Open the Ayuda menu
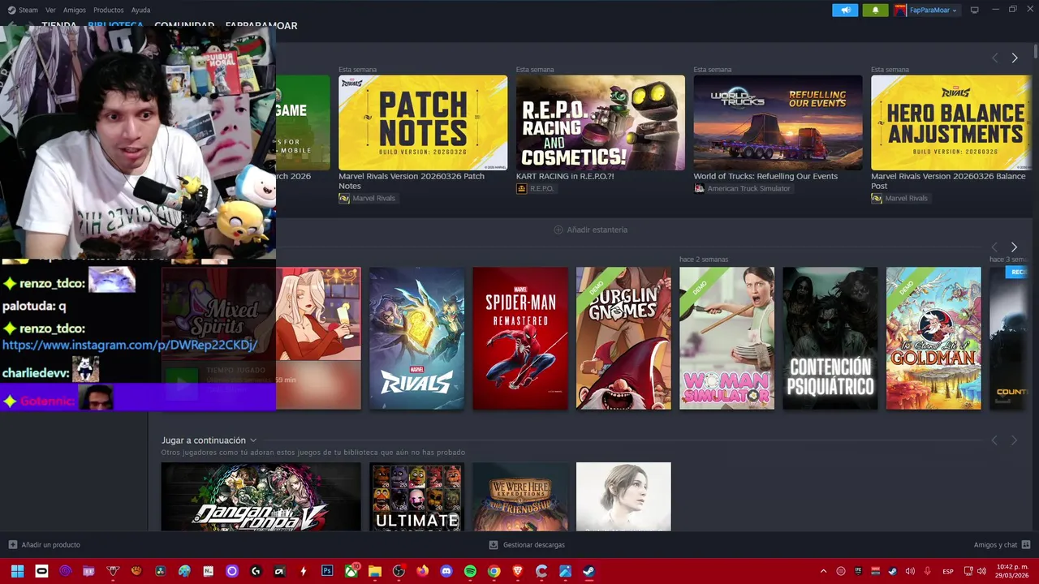This screenshot has width=1039, height=584. (140, 10)
